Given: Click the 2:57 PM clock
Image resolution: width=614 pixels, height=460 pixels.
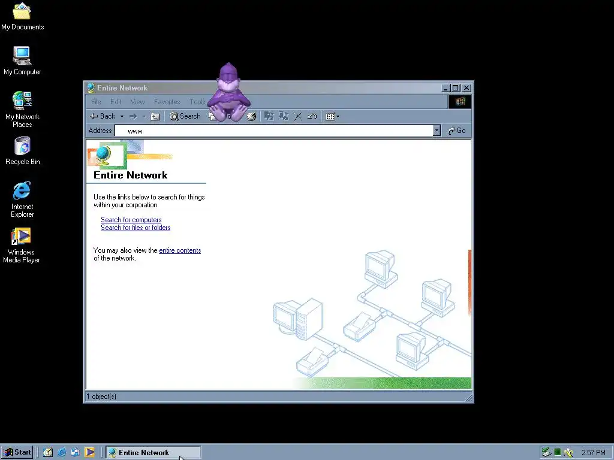Looking at the screenshot, I should pos(593,453).
